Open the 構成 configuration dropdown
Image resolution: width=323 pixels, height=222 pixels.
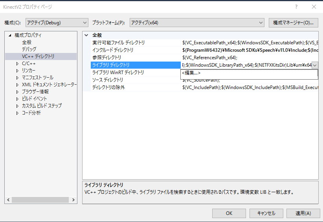point(57,23)
